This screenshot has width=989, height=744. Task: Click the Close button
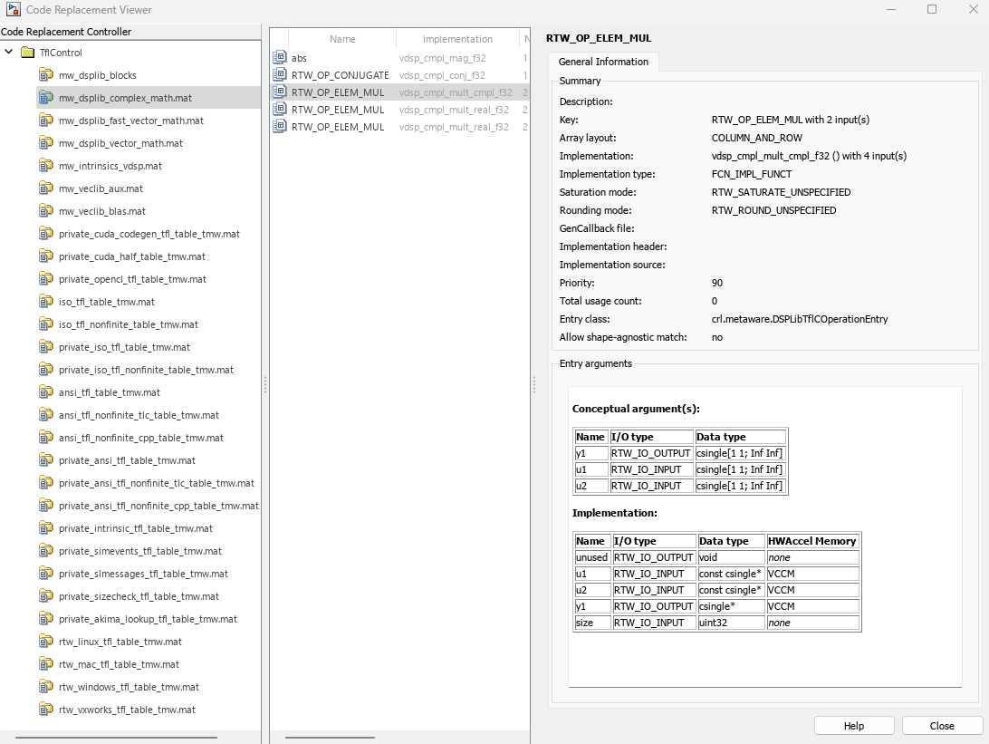(x=942, y=726)
